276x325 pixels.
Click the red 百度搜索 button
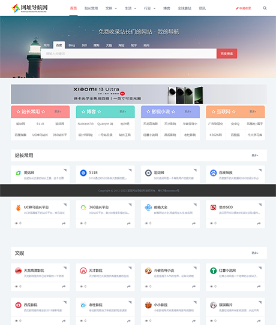click(x=227, y=54)
